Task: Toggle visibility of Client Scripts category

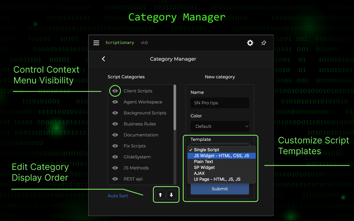Action: point(115,91)
